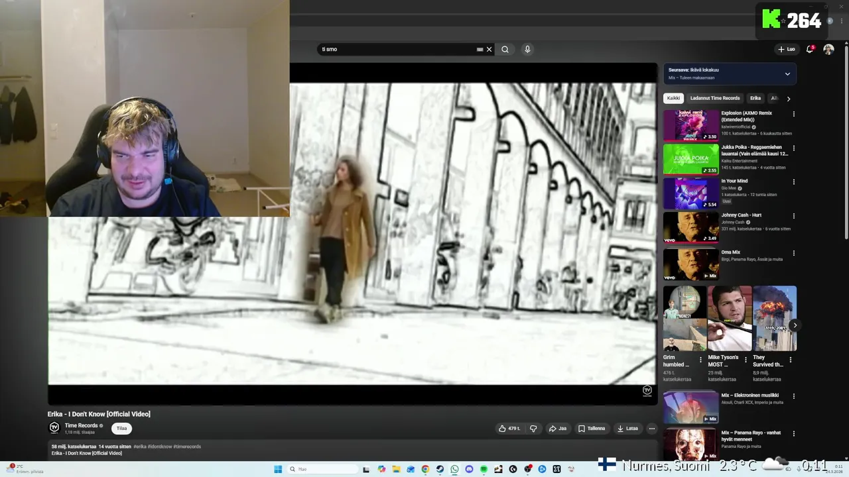Subscribe with the Tilaa button

[121, 428]
